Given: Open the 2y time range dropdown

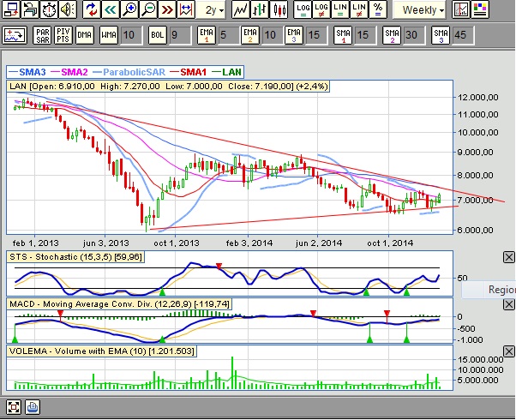Looking at the screenshot, I should click(x=214, y=10).
